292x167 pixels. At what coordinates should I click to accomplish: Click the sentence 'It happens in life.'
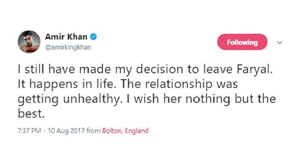(x=65, y=84)
